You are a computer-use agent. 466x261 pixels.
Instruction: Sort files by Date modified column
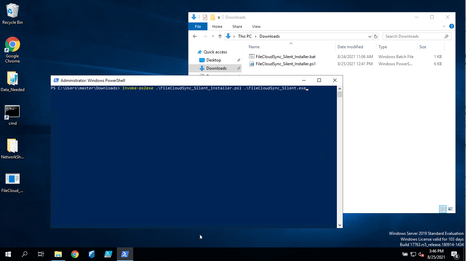pos(350,47)
